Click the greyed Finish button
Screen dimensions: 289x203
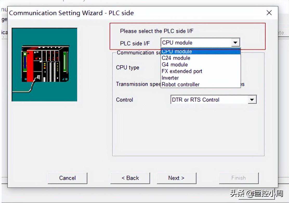click(239, 178)
